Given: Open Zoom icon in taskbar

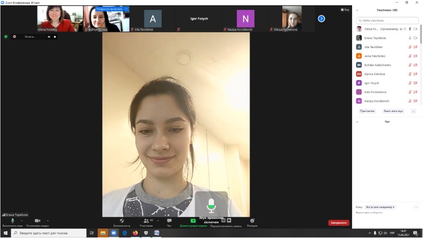Looking at the screenshot, I should [114, 233].
